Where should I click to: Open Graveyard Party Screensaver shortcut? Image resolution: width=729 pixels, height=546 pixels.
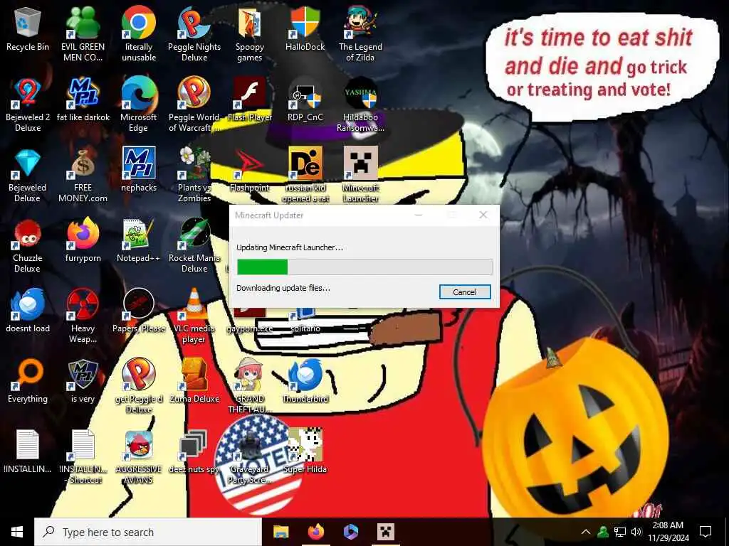(250, 457)
